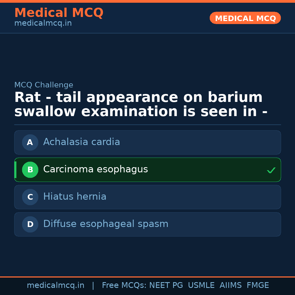Visit medicalmcq.in under the logo

coord(43,23)
